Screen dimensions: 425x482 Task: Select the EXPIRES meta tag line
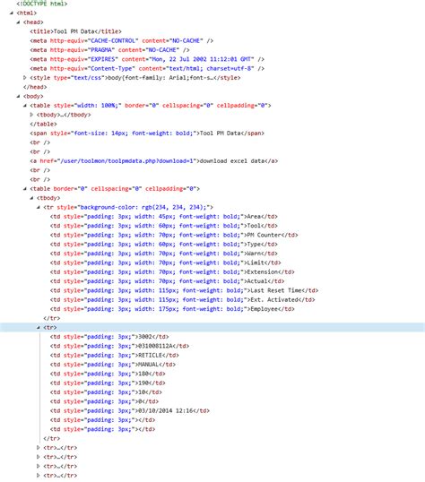point(147,59)
